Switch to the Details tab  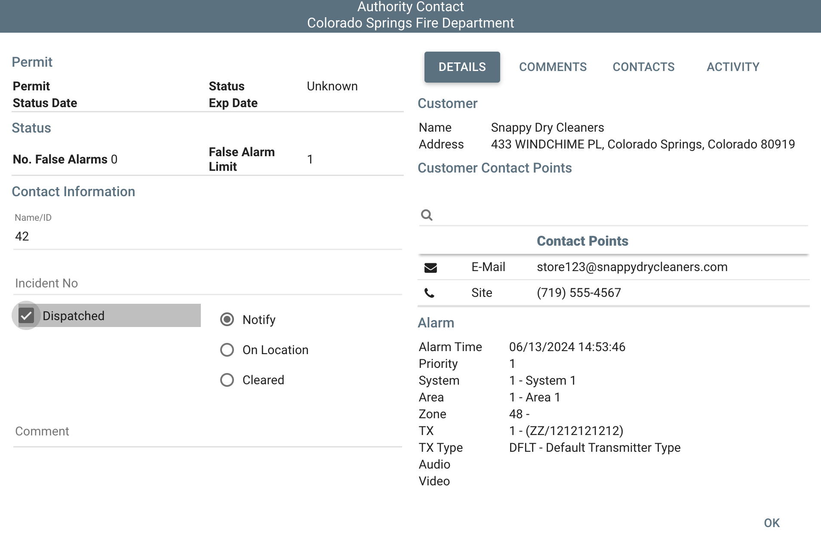[x=462, y=67]
